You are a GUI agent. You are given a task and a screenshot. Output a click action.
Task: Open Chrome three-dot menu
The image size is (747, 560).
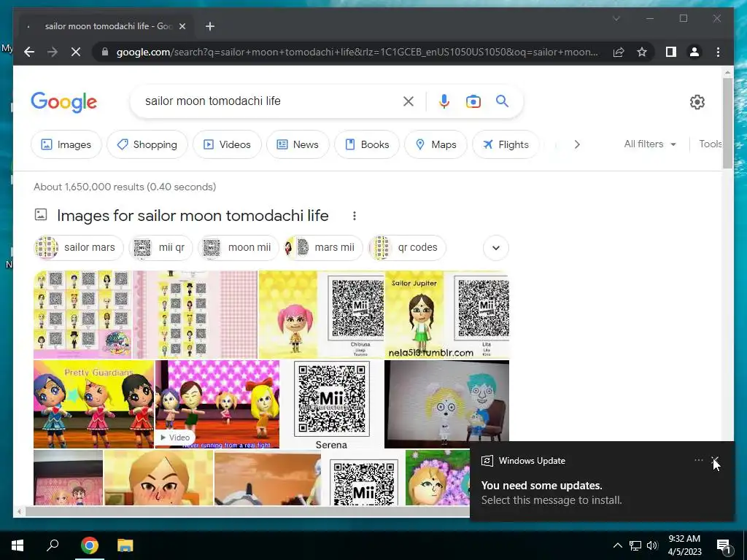718,52
